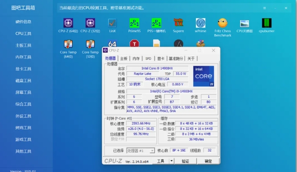Click the dark circular gauge icon
This screenshot has width=297, height=172.
click(179, 43)
